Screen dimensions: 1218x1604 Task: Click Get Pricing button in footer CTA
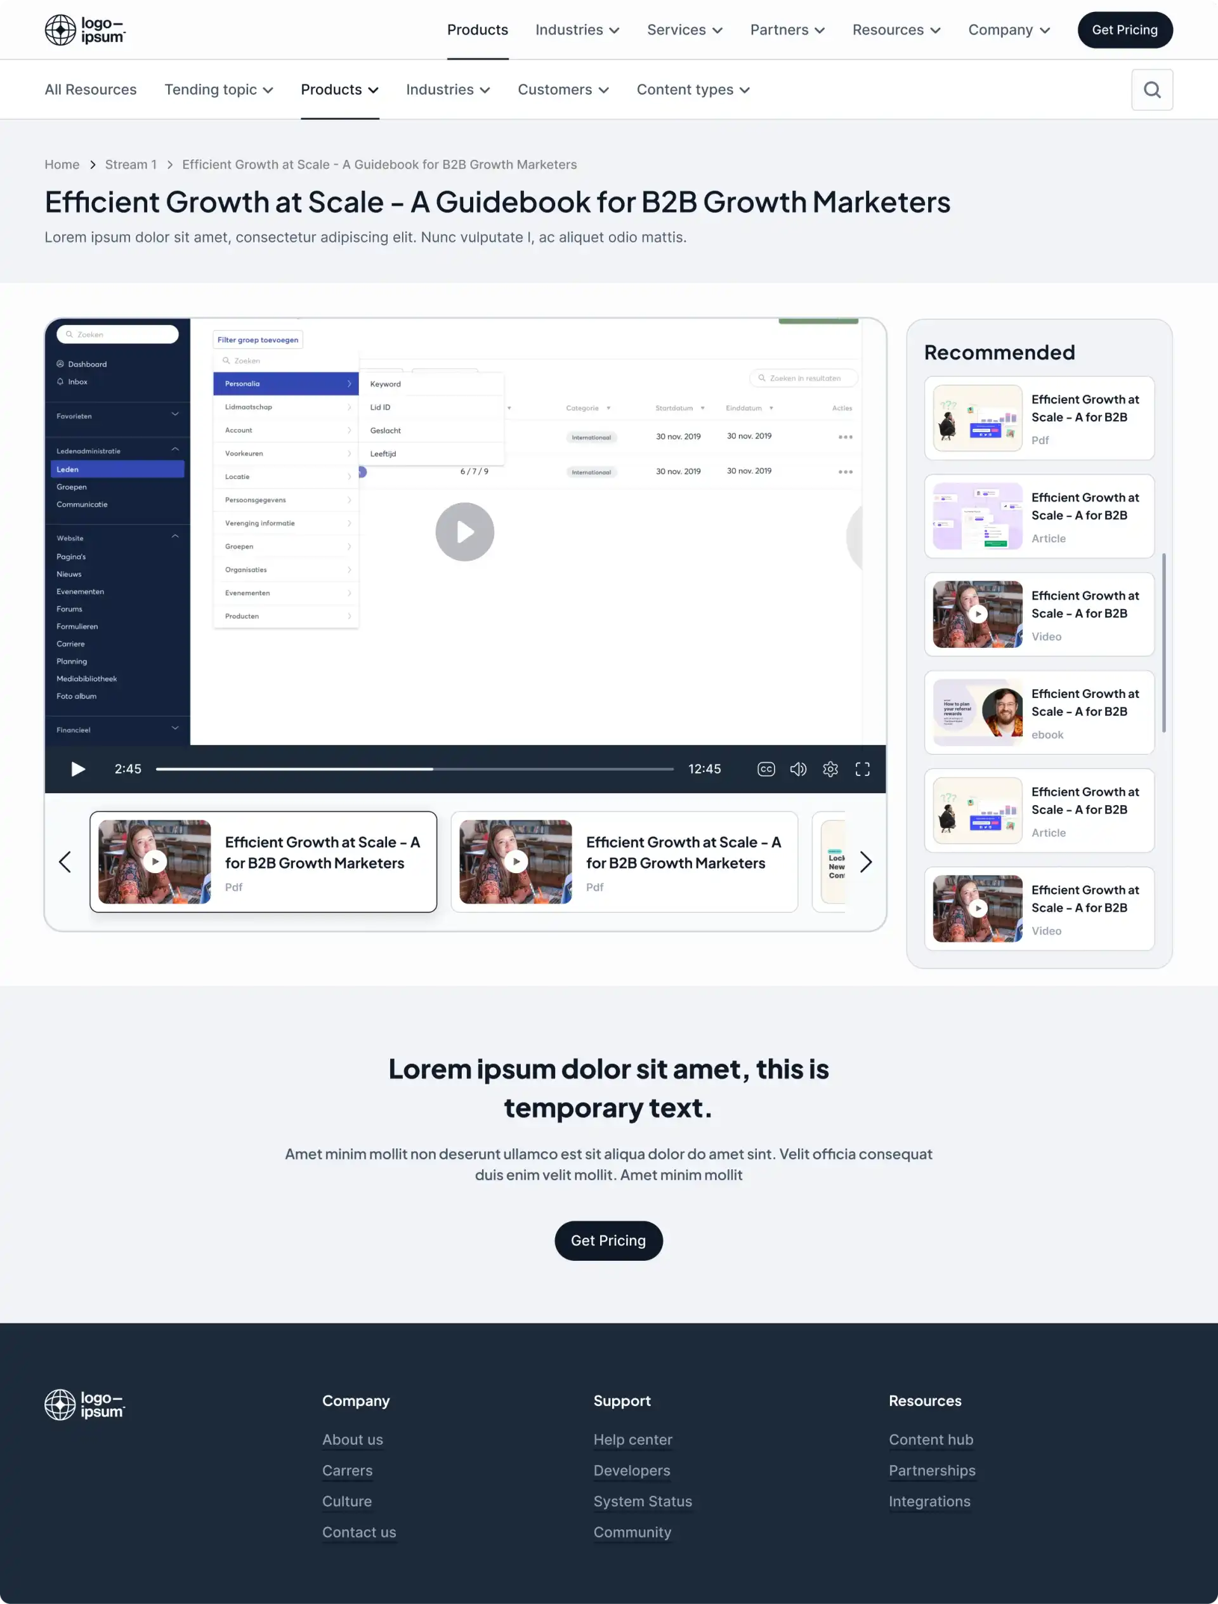point(608,1239)
